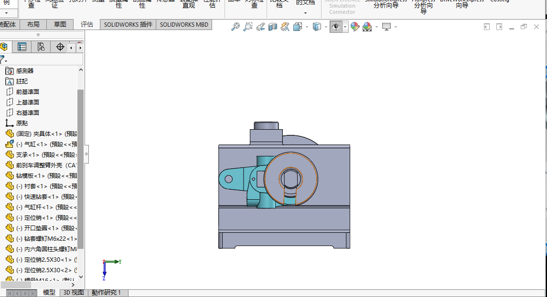Screen dimensions: 547x297
Task: Switch to the 评估 ribbon tab
Action: 87,24
